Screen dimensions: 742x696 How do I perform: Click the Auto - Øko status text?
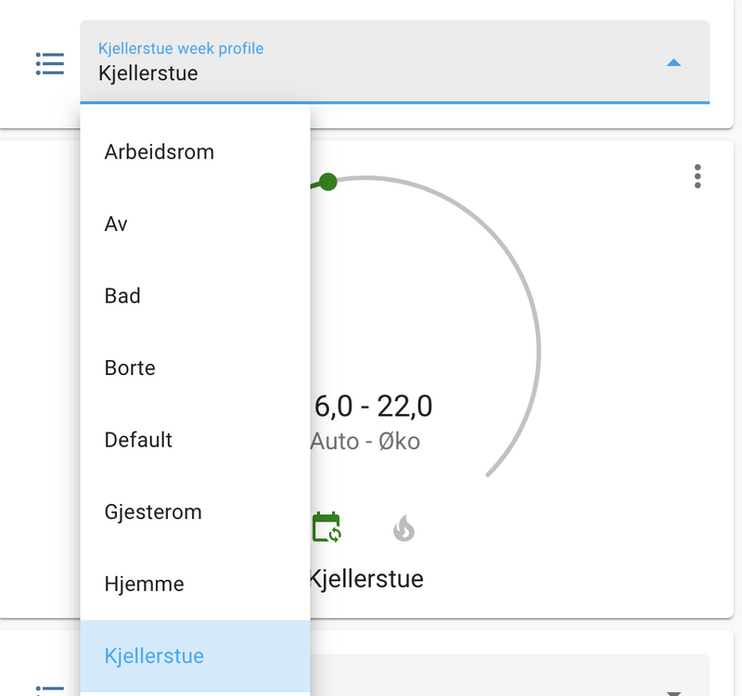click(x=365, y=441)
